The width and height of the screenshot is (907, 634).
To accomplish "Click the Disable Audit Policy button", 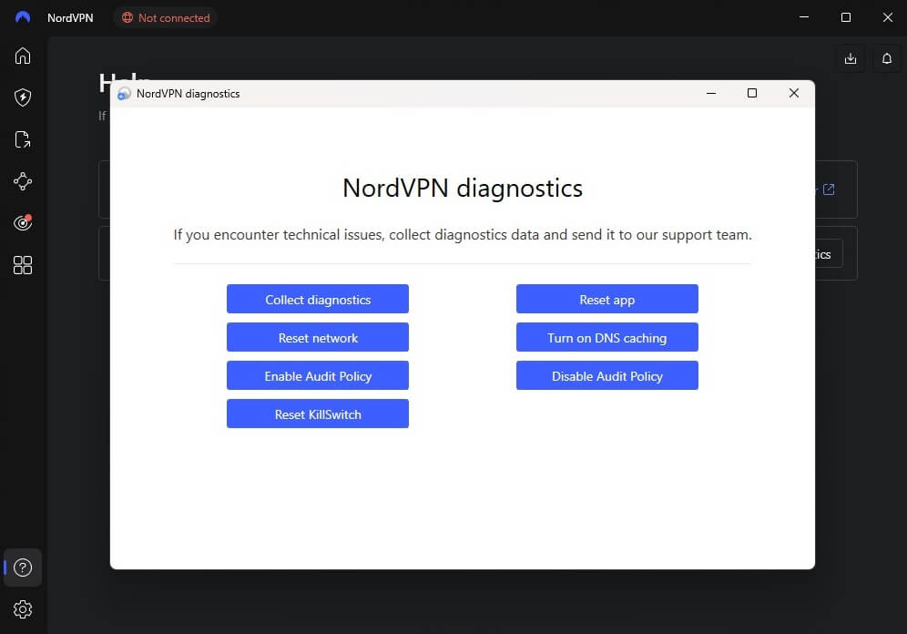I will 607,375.
